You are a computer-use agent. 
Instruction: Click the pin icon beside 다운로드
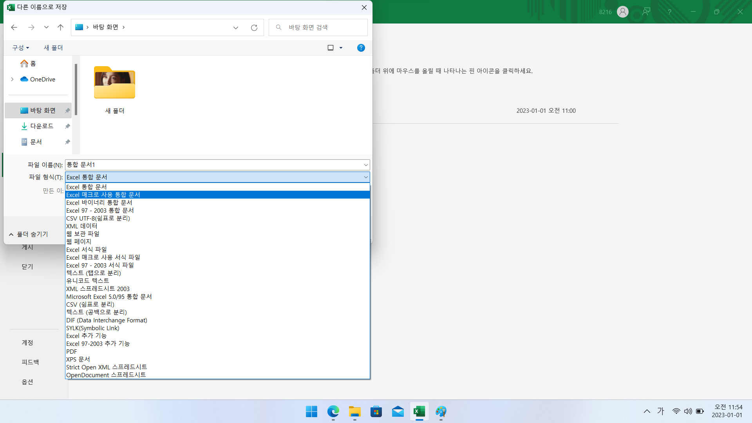pyautogui.click(x=67, y=126)
